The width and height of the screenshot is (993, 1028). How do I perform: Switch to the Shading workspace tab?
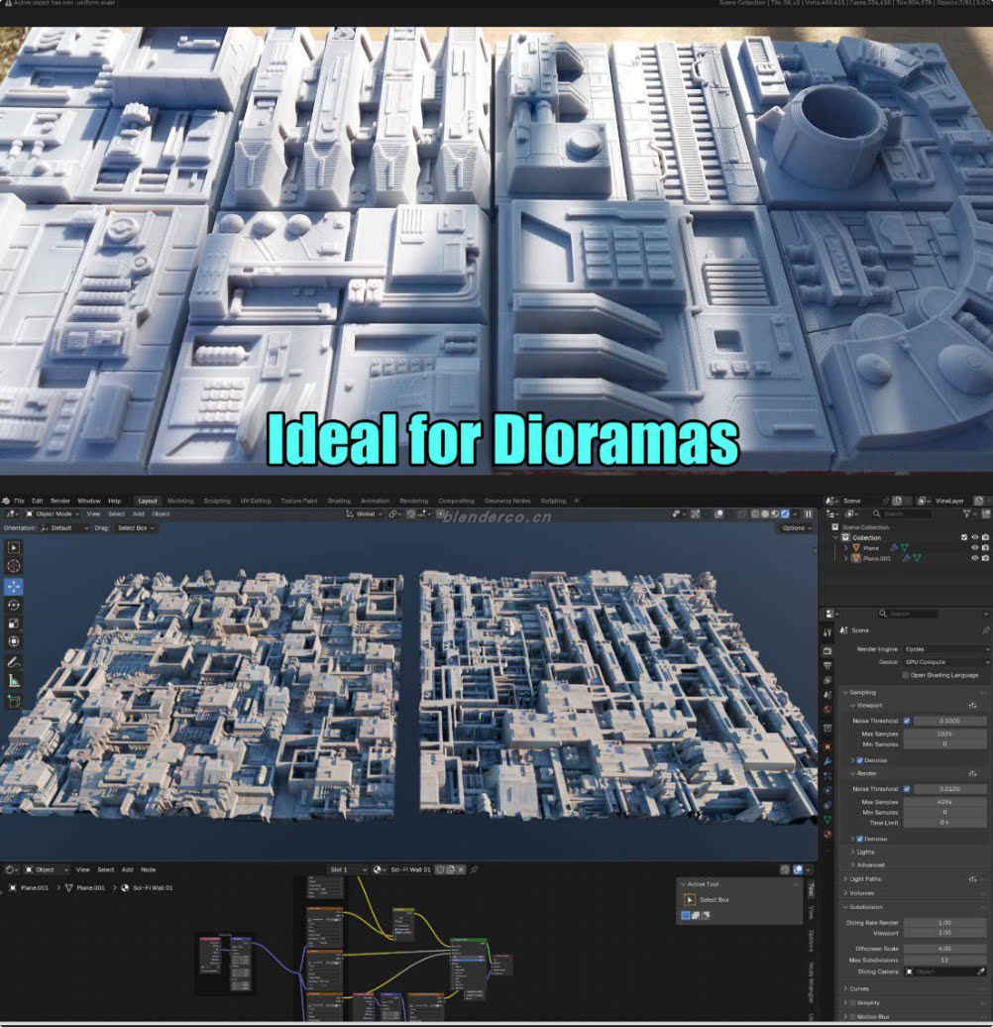pos(339,501)
